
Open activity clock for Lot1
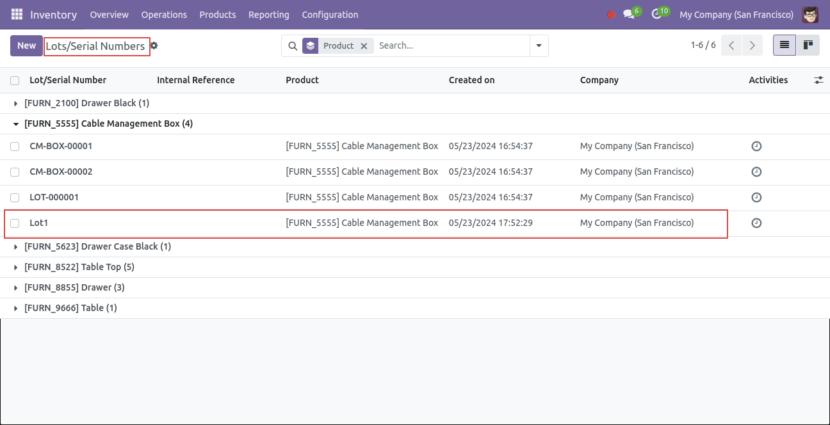click(756, 223)
